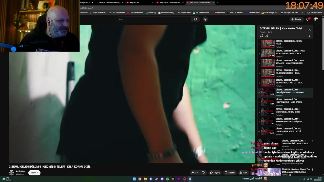Create a clip via Klip button
This screenshot has height=182, width=324.
pyautogui.click(x=243, y=173)
